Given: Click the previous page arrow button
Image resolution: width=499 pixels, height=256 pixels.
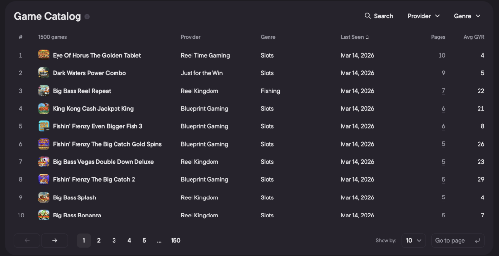Looking at the screenshot, I should tap(27, 240).
